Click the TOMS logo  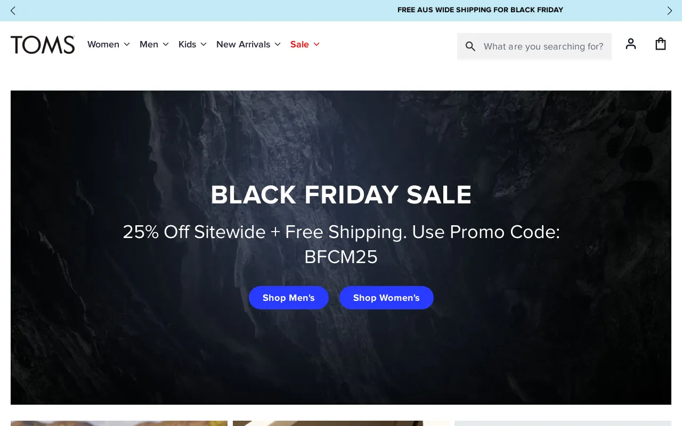point(43,45)
